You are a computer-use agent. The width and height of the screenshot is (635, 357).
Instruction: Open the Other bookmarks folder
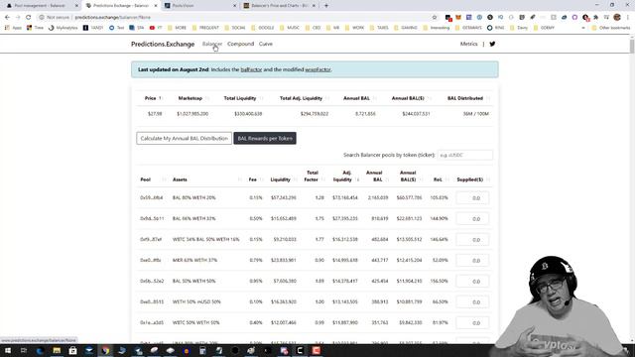pos(611,28)
